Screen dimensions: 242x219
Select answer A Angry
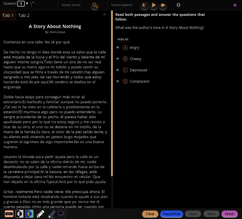125,47
